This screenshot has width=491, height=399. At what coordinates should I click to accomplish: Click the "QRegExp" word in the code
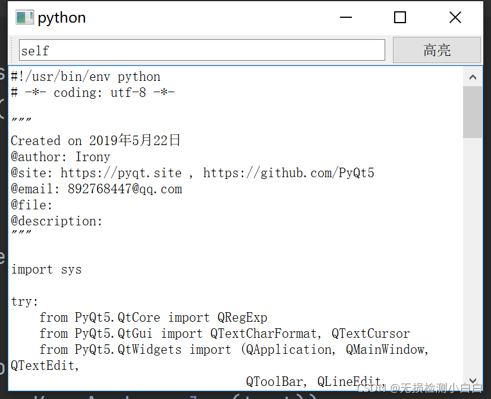click(243, 318)
